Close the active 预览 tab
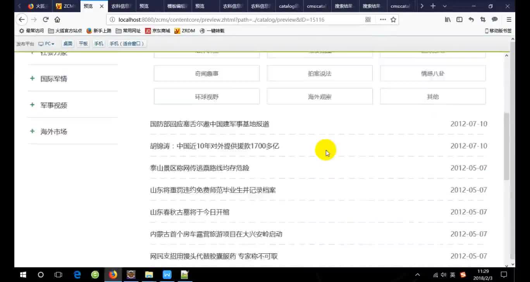This screenshot has width=530, height=282. 102,6
